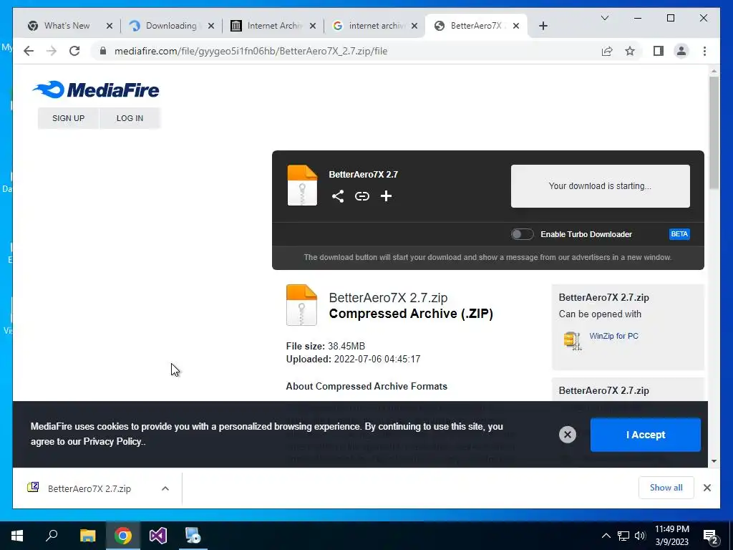Open the tab search dropdown arrow
Screen dimensions: 733x550
(604, 18)
